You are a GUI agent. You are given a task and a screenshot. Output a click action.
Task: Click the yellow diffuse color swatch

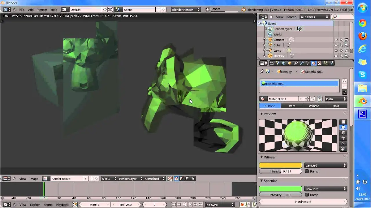click(x=280, y=166)
